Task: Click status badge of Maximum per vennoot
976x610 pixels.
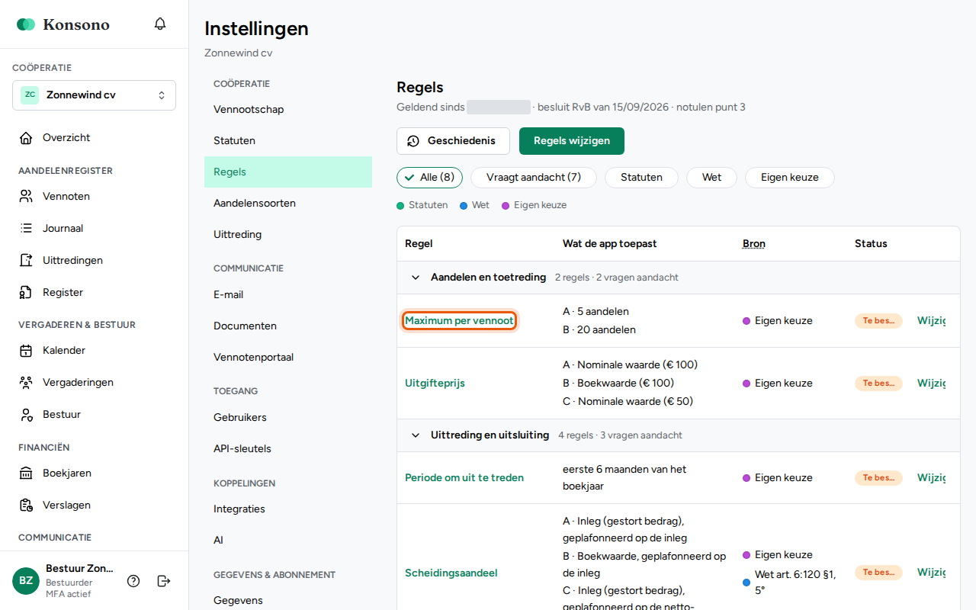Action: tap(878, 321)
